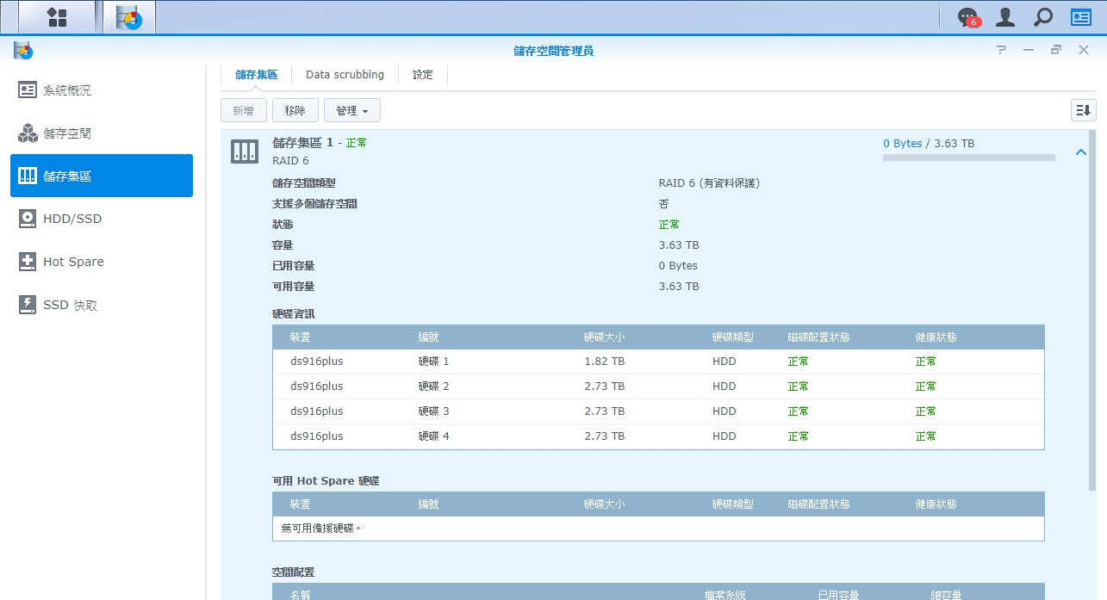Click the Storage Manager taskbar icon
Viewport: 1107px width, 600px height.
click(129, 17)
